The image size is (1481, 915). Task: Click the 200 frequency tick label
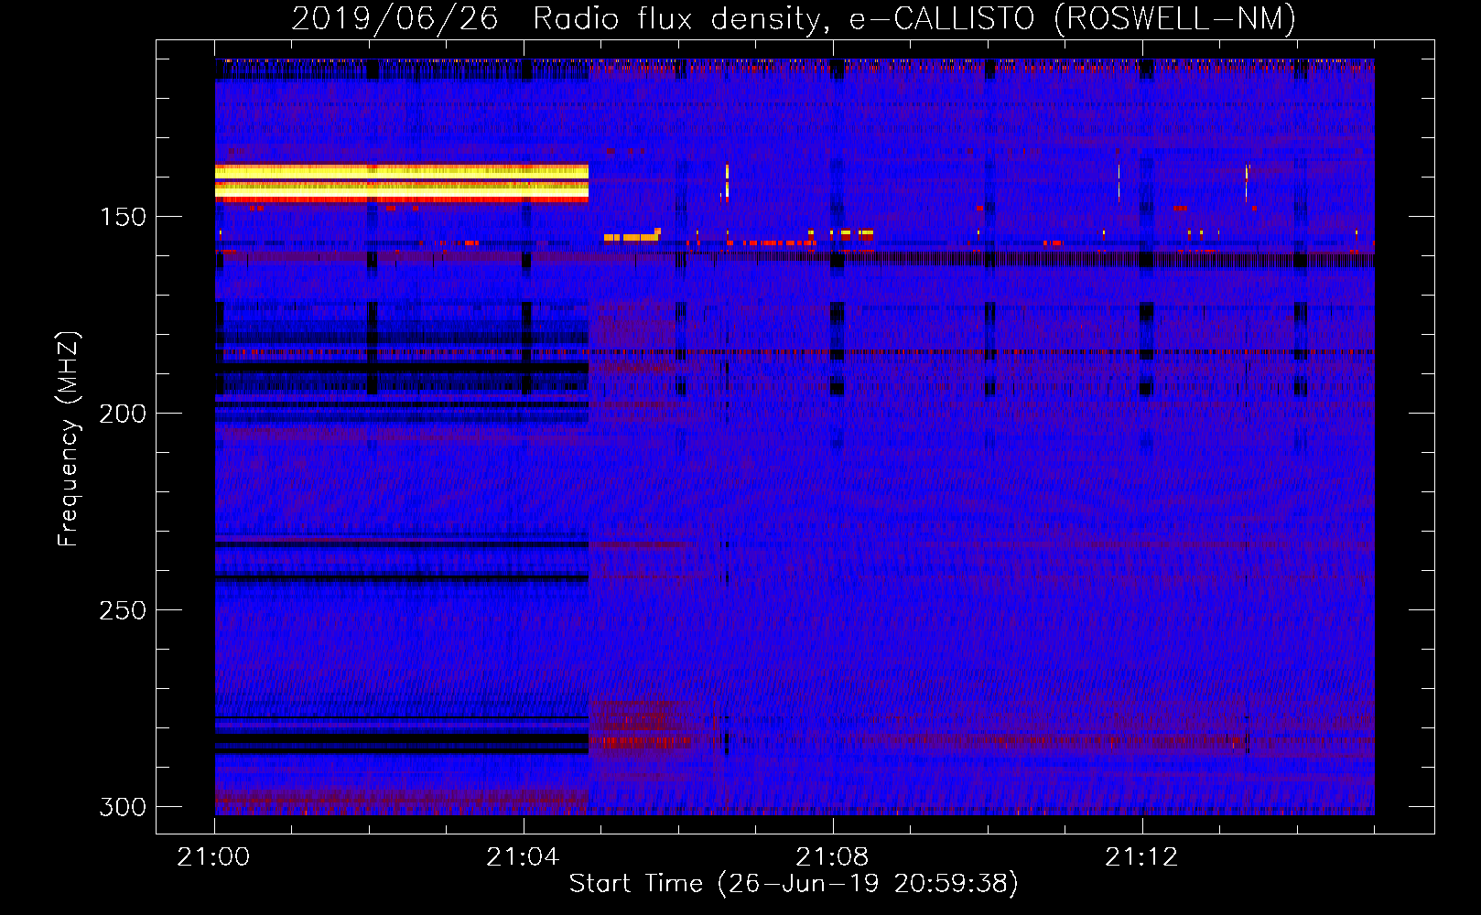[x=123, y=414]
